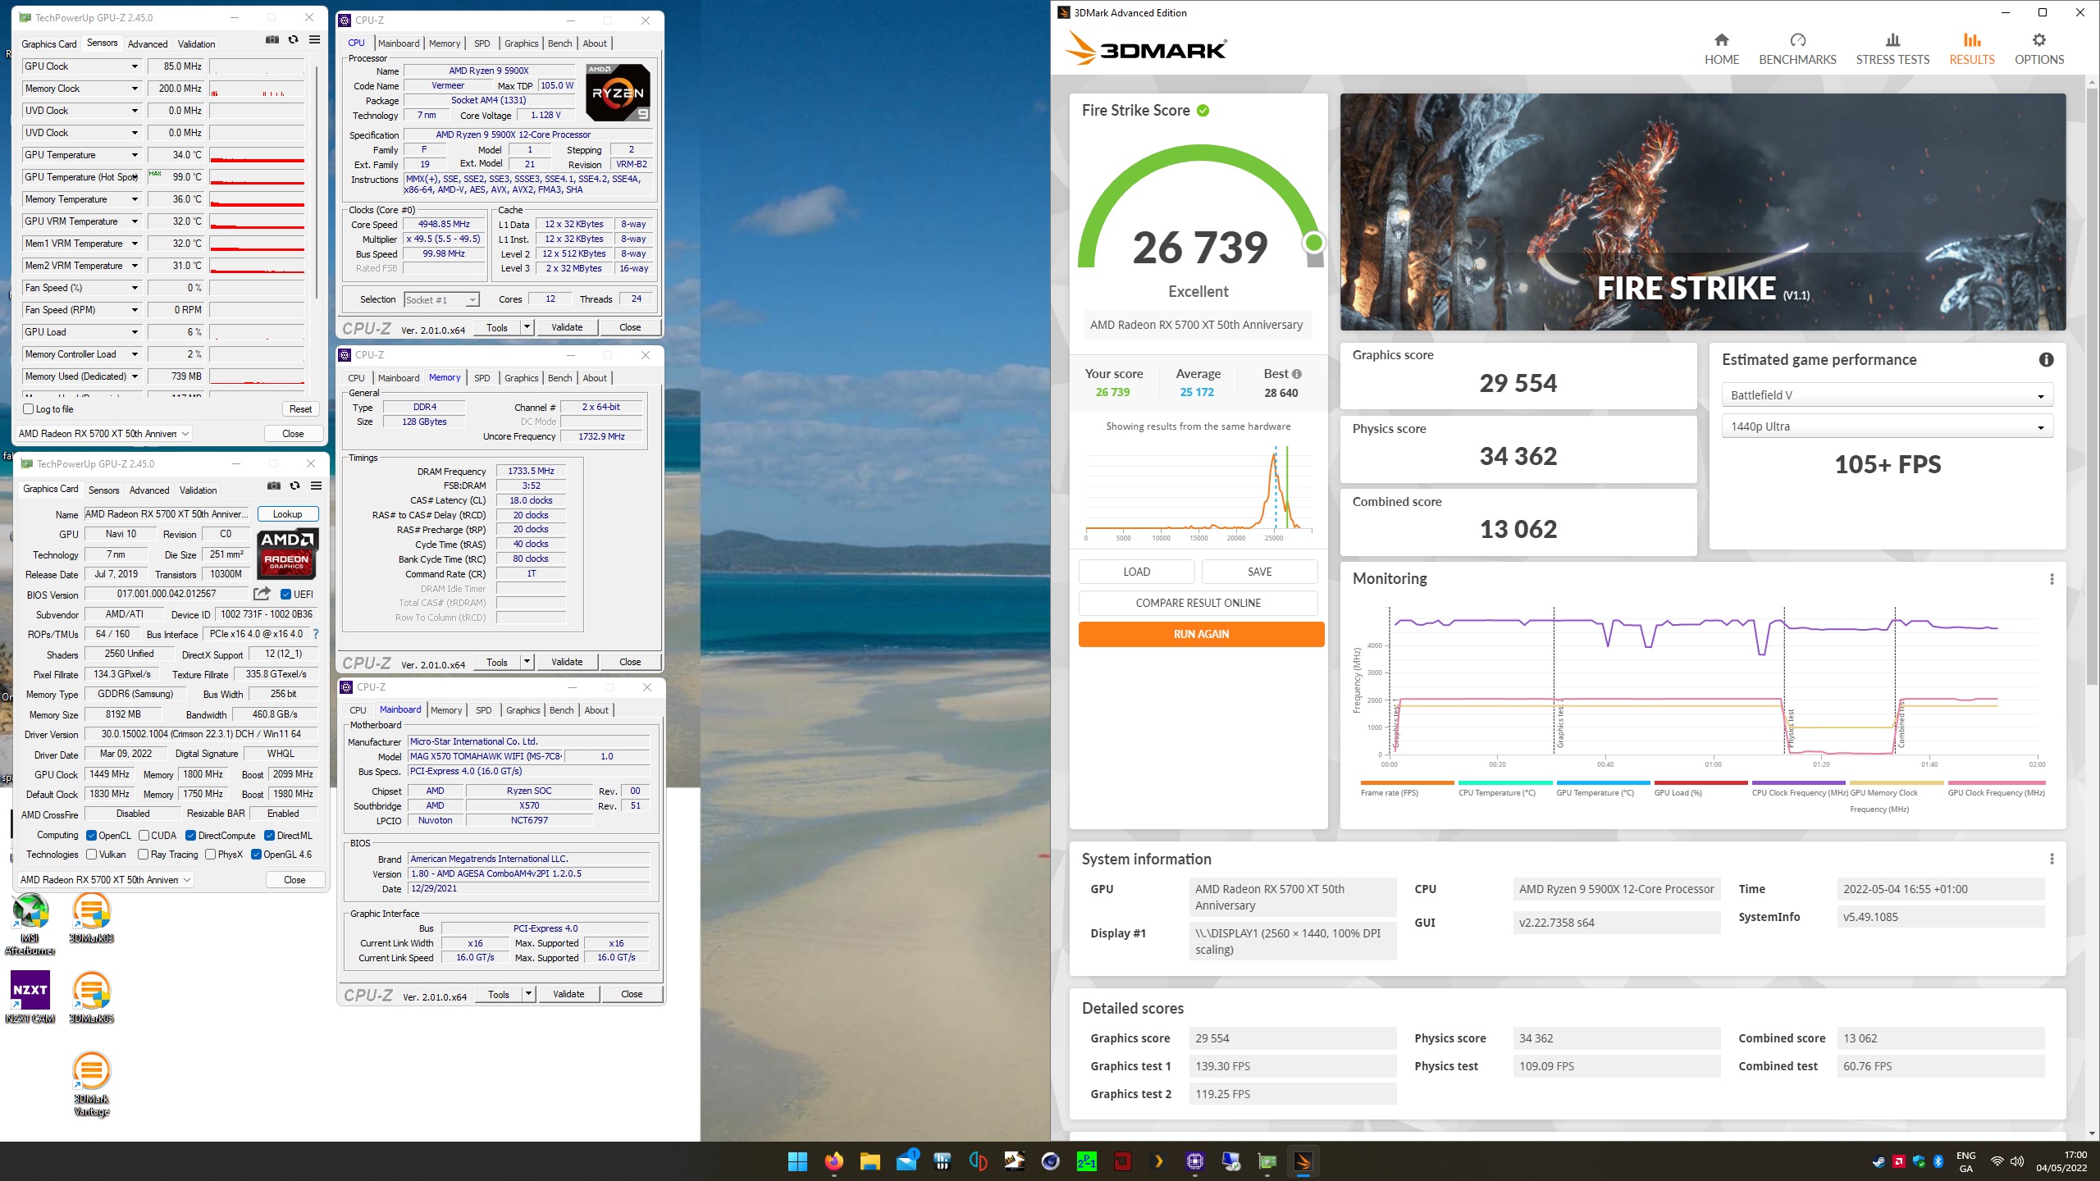The image size is (2100, 1181).
Task: Click RUN AGAIN in 3DMark
Action: pos(1201,634)
